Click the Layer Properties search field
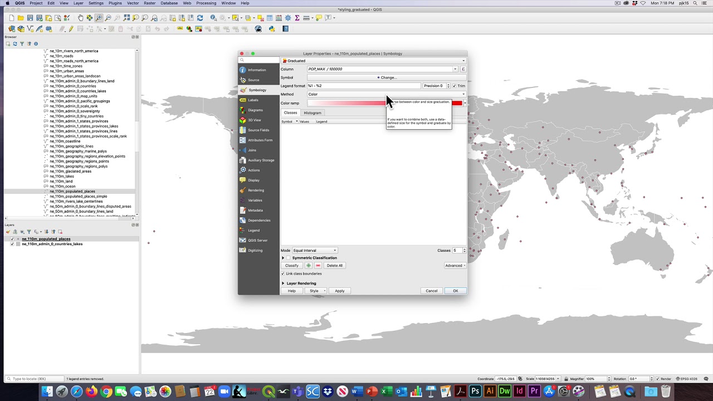This screenshot has width=713, height=401. [x=259, y=60]
